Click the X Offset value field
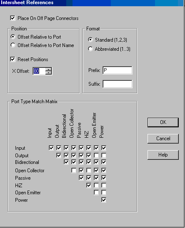 39,71
